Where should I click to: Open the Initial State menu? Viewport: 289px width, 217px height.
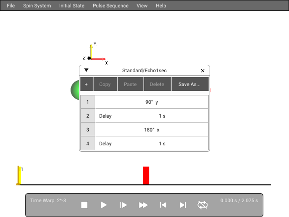[72, 6]
